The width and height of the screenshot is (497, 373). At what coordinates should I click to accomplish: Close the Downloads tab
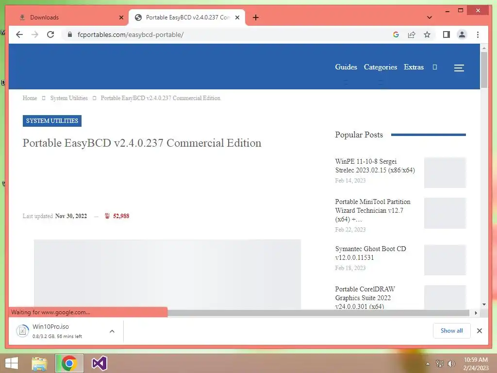tap(121, 17)
